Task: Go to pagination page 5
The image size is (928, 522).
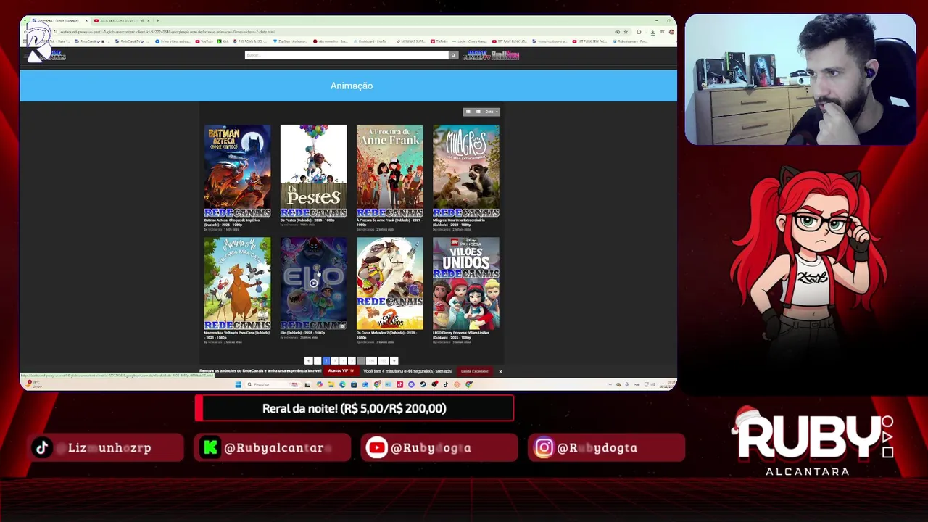Action: 352,360
